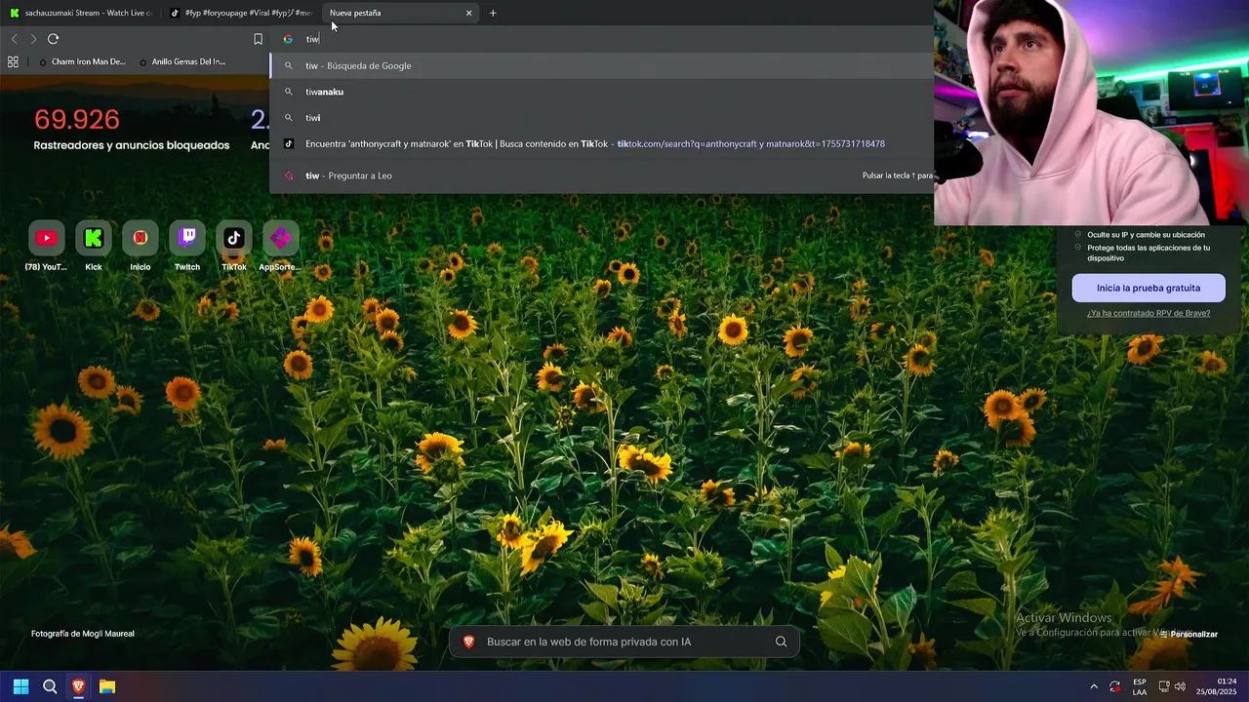Click the 69.926 trackers blocked counter
This screenshot has height=702, width=1249.
77,120
